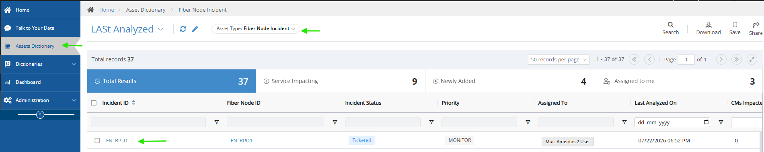This screenshot has width=764, height=152.
Task: Toggle the select-all checkbox in table header
Action: tap(94, 103)
